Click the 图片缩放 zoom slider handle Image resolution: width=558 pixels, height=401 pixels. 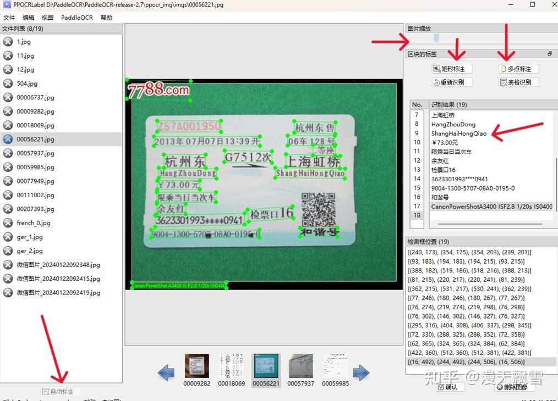(436, 38)
